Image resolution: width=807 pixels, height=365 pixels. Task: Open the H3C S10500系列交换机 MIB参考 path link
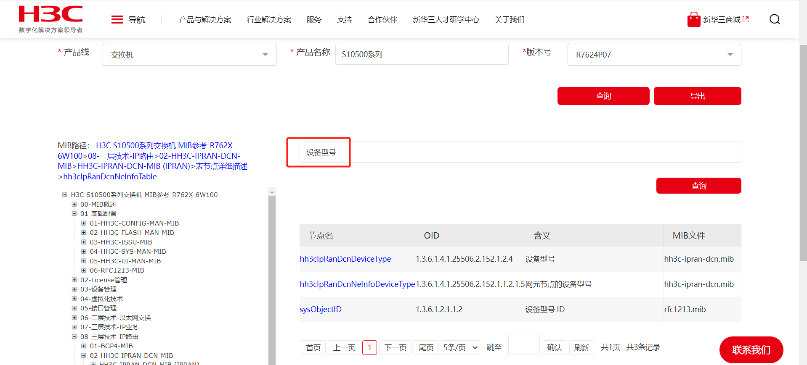coord(165,145)
